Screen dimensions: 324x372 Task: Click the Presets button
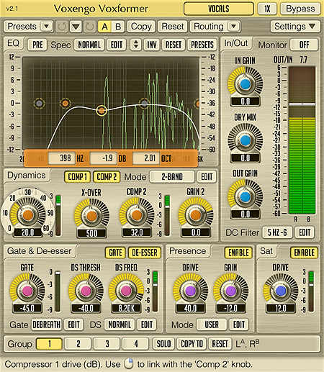coord(22,27)
